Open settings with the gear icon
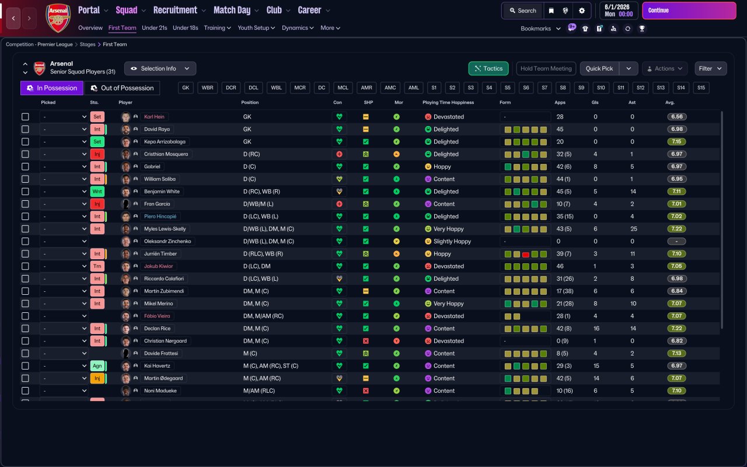 [x=582, y=11]
